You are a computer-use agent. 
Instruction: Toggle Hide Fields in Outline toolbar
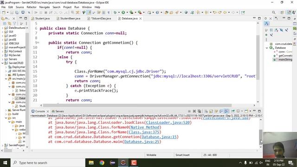coord(281,30)
